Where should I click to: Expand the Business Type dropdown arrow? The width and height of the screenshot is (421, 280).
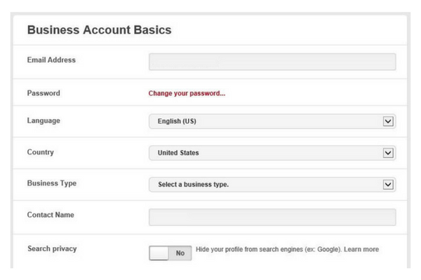387,184
